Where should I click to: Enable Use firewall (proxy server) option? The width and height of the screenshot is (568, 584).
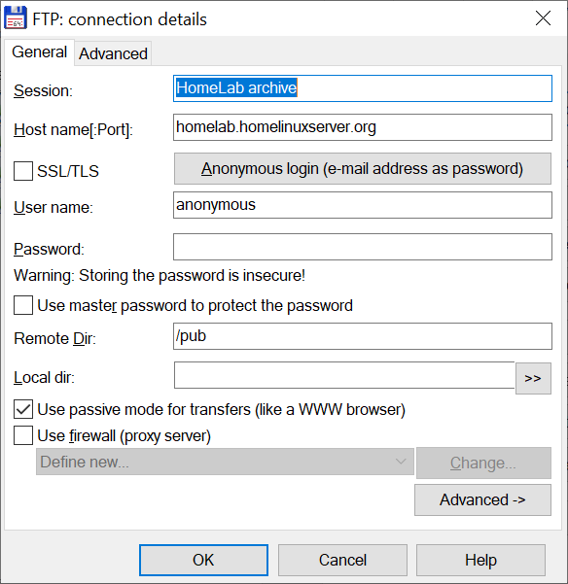coord(23,435)
